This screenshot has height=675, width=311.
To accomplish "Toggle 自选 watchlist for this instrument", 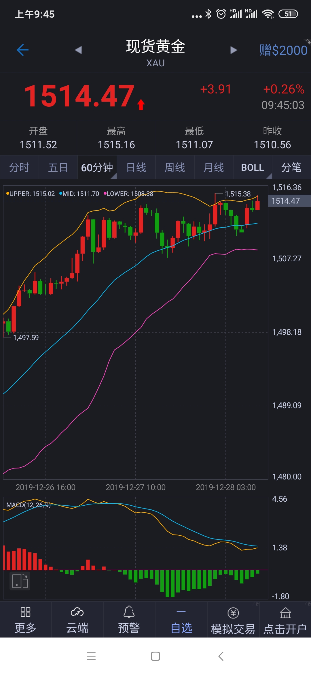I will (x=181, y=620).
